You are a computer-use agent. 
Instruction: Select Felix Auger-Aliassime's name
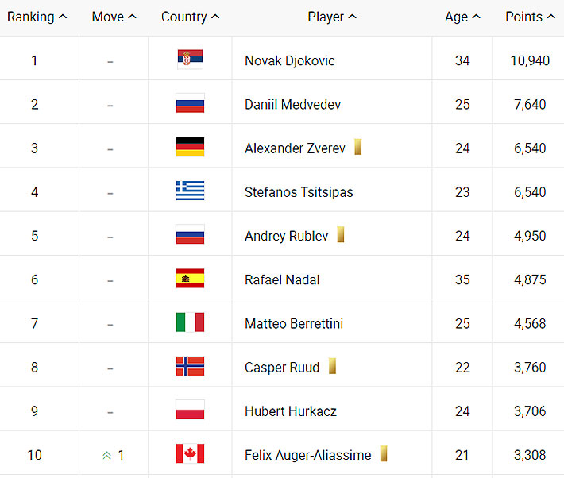point(307,455)
